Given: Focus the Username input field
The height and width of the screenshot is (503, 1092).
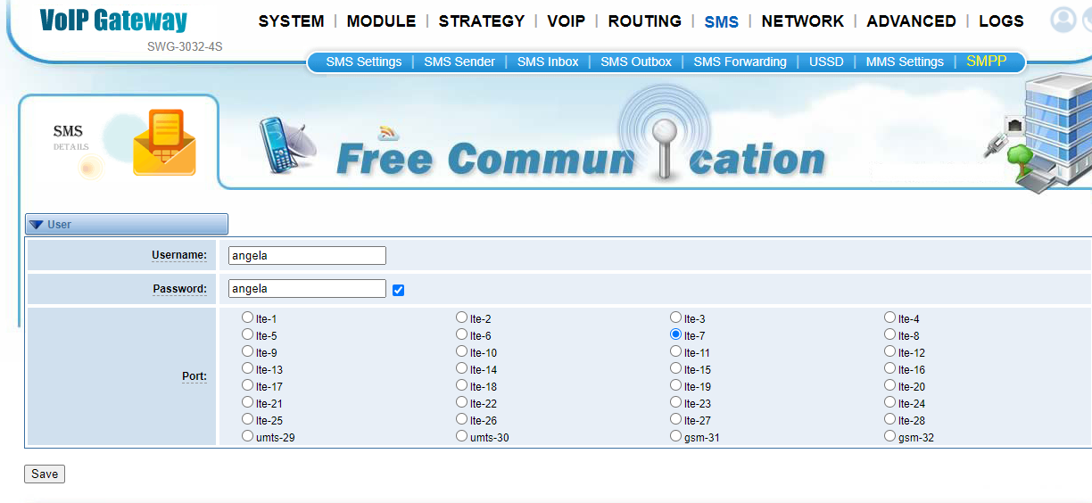Looking at the screenshot, I should [307, 256].
